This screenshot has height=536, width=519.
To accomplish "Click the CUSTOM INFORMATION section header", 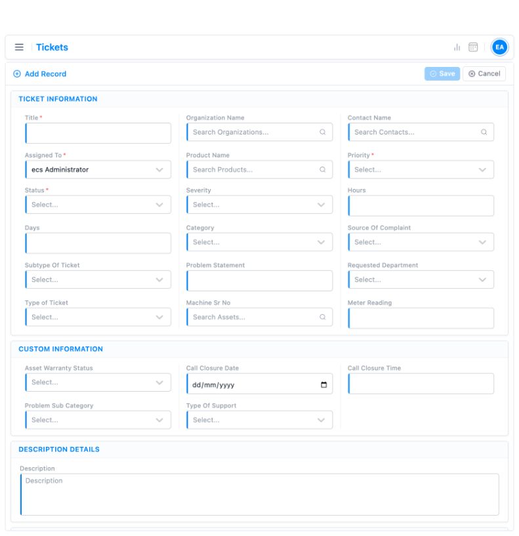I will click(60, 349).
